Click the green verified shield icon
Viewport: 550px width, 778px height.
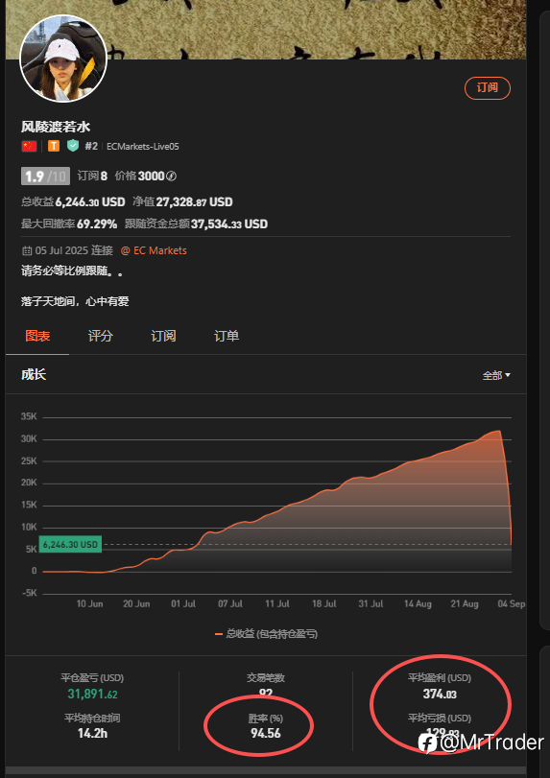click(73, 146)
